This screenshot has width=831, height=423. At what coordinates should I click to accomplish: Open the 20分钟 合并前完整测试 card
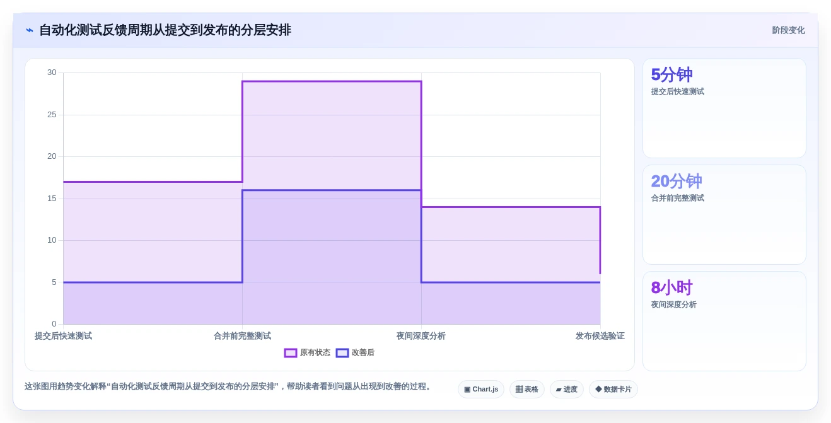click(724, 214)
